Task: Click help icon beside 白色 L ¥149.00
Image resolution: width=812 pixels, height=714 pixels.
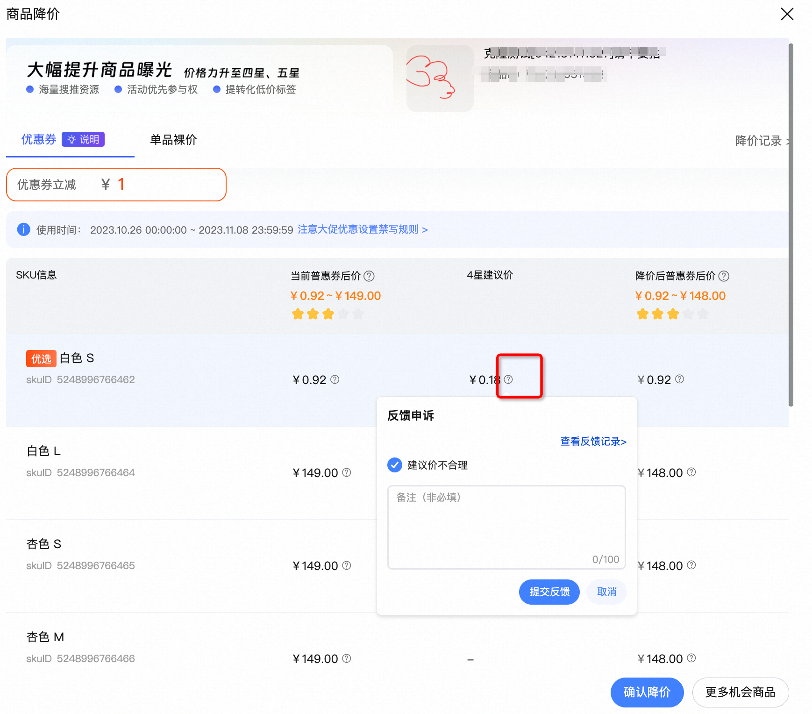Action: (347, 472)
